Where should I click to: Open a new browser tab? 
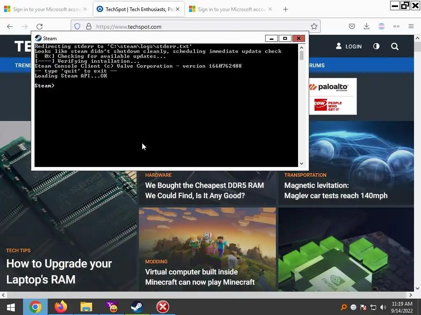[285, 9]
